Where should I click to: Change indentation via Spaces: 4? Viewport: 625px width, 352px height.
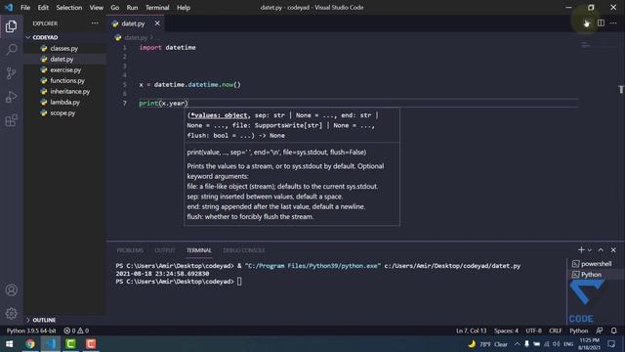tap(506, 330)
